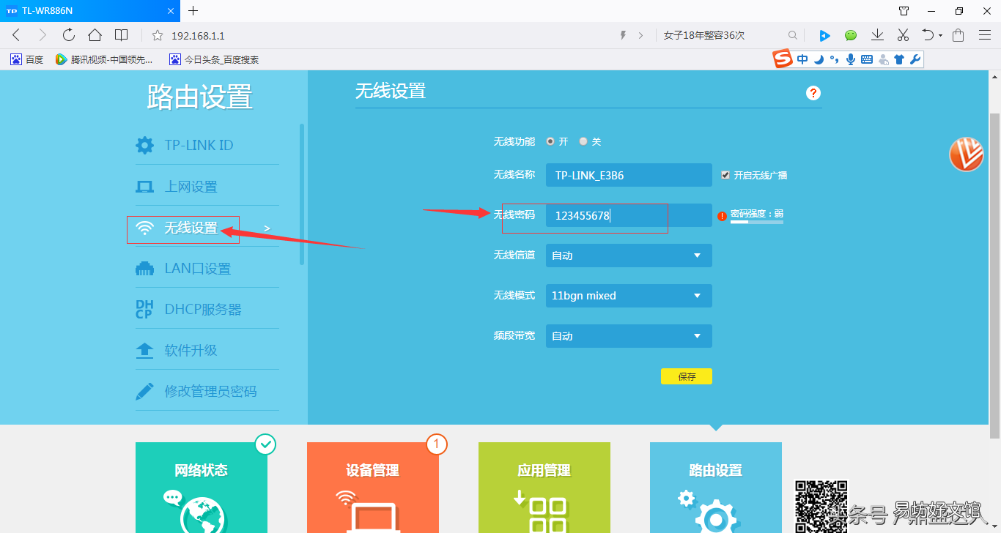Image resolution: width=1001 pixels, height=533 pixels.
Task: Click the Sogou moon half-width icon
Action: [819, 59]
